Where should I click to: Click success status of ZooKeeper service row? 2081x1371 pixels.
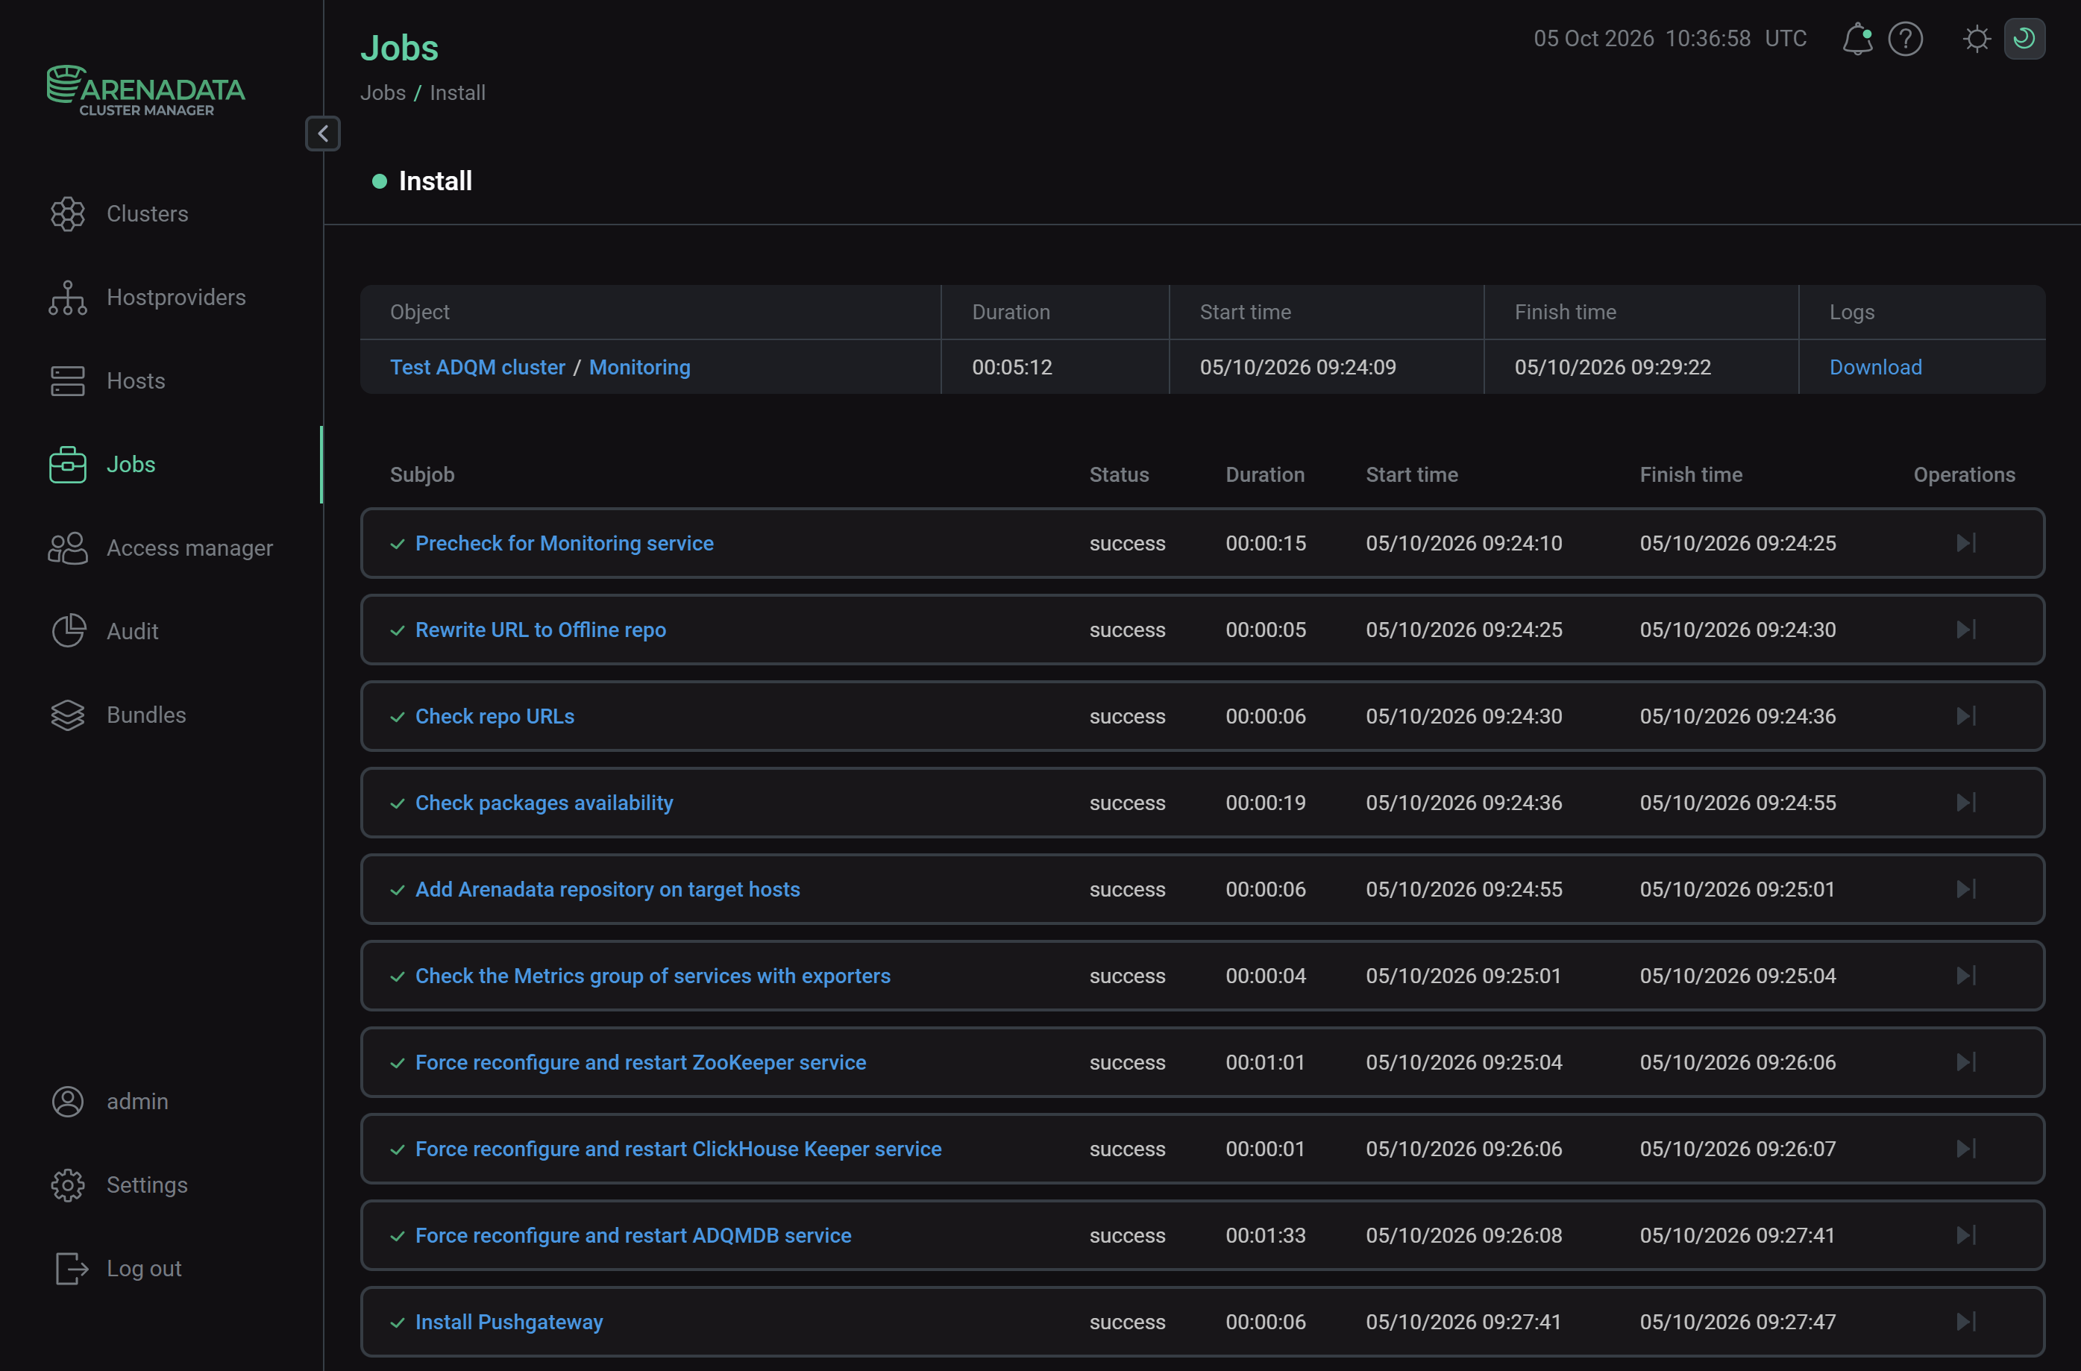coord(1127,1062)
